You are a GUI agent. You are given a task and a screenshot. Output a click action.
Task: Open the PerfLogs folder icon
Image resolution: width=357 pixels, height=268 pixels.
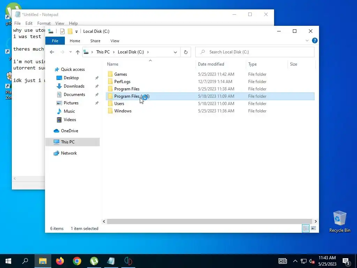pos(110,81)
